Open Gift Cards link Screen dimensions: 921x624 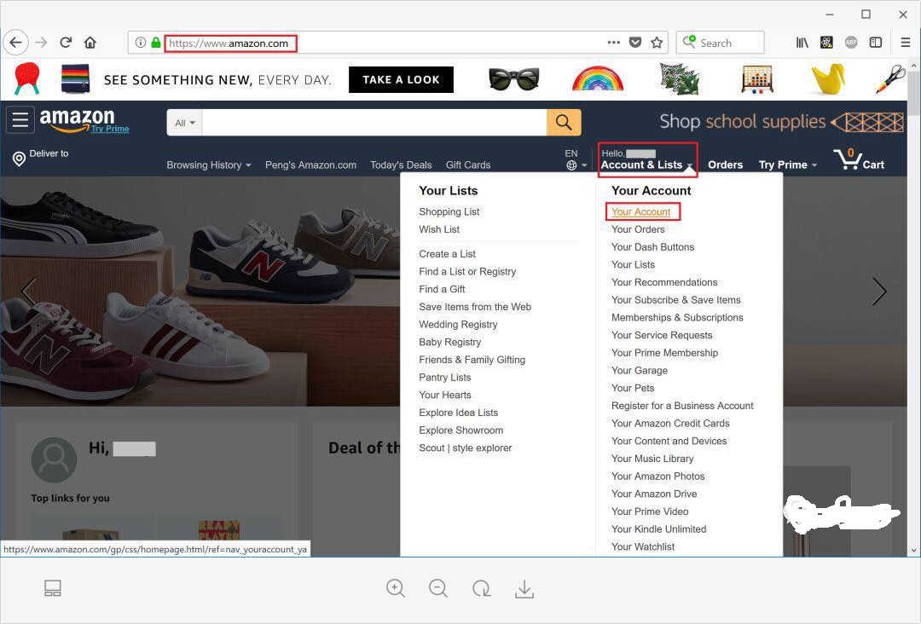468,165
